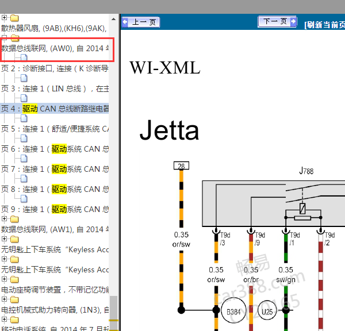Click the WI-XML heading text

(165, 67)
